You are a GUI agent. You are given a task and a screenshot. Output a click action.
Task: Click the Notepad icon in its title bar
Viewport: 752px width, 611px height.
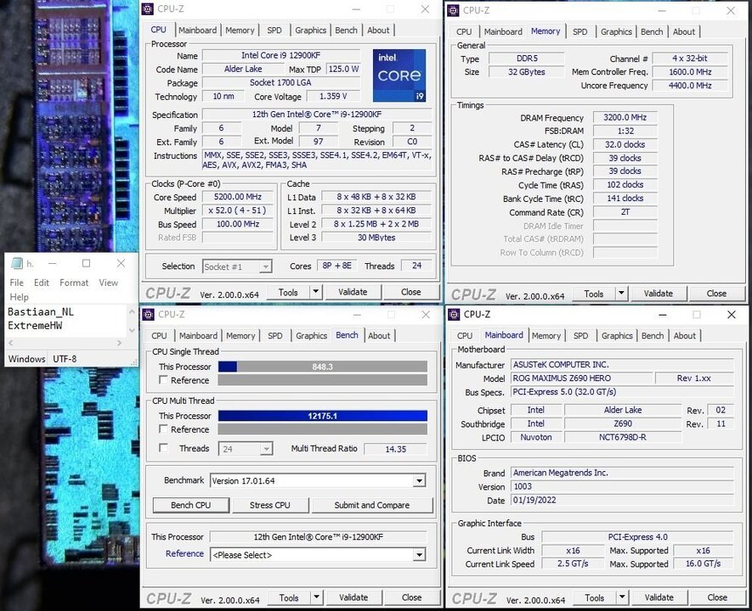pos(17,263)
